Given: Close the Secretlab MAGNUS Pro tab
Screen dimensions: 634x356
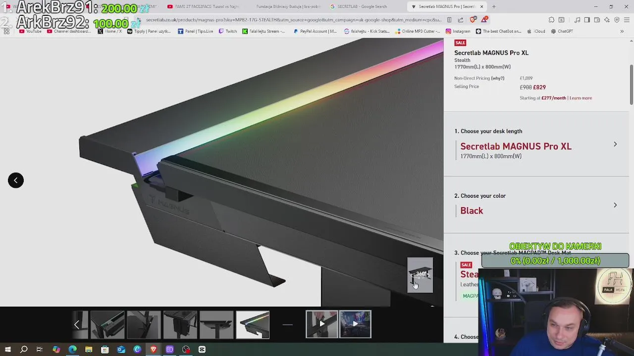Looking at the screenshot, I should [481, 6].
